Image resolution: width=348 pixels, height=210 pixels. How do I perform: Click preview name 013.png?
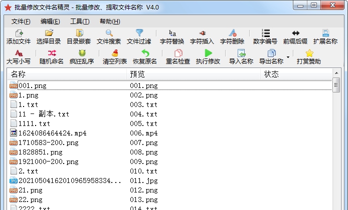click(x=144, y=200)
